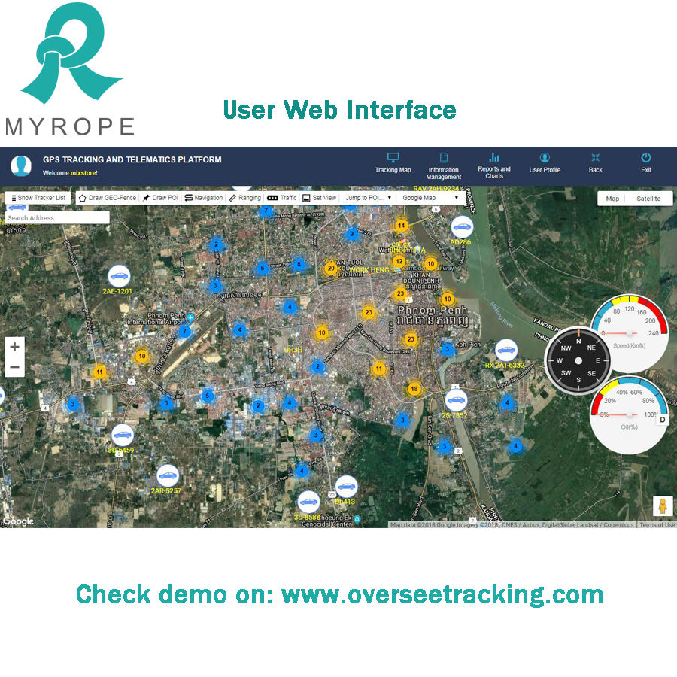Click the blue cluster marker 5
Viewport: 677px width, 677px height.
[208, 396]
